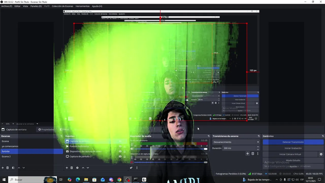Open Google Chrome from taskbar

tap(119, 180)
